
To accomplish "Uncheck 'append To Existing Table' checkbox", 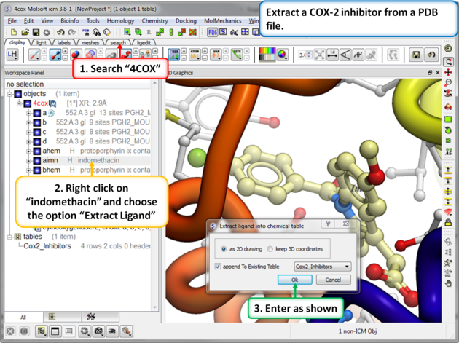I will pyautogui.click(x=218, y=267).
